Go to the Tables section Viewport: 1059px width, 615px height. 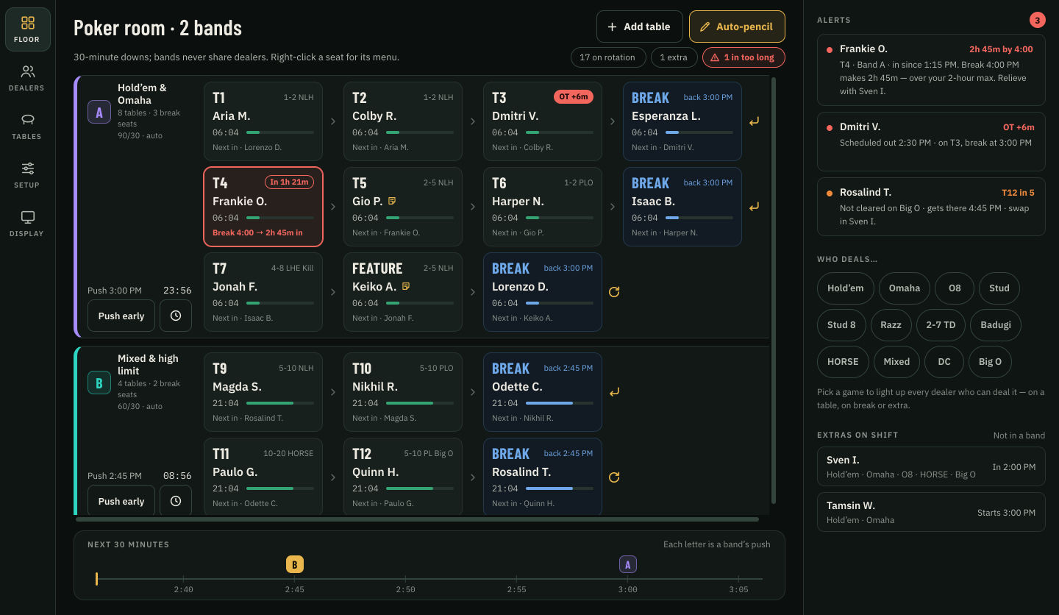click(28, 127)
